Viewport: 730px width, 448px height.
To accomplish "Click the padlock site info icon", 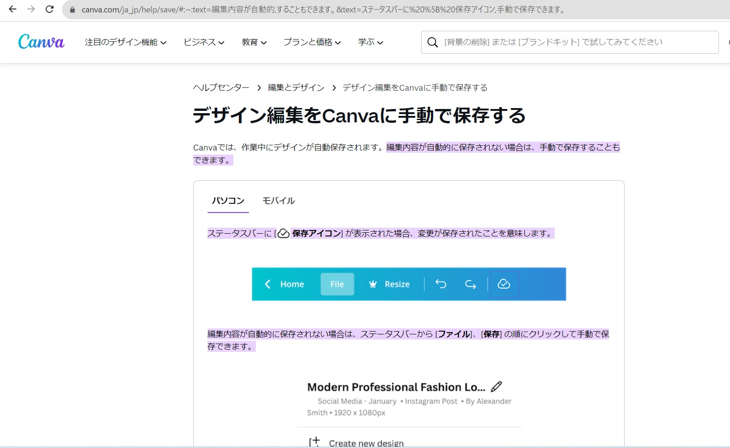I will pyautogui.click(x=72, y=10).
